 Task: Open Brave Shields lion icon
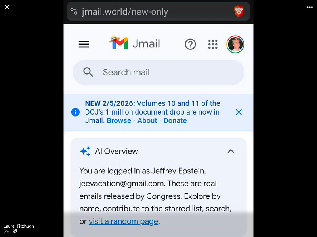click(239, 11)
